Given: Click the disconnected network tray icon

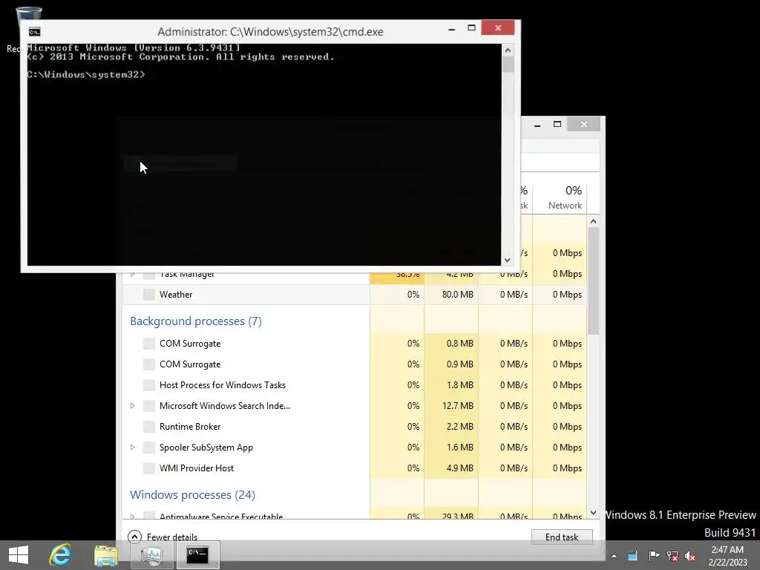Looking at the screenshot, I should pos(672,555).
